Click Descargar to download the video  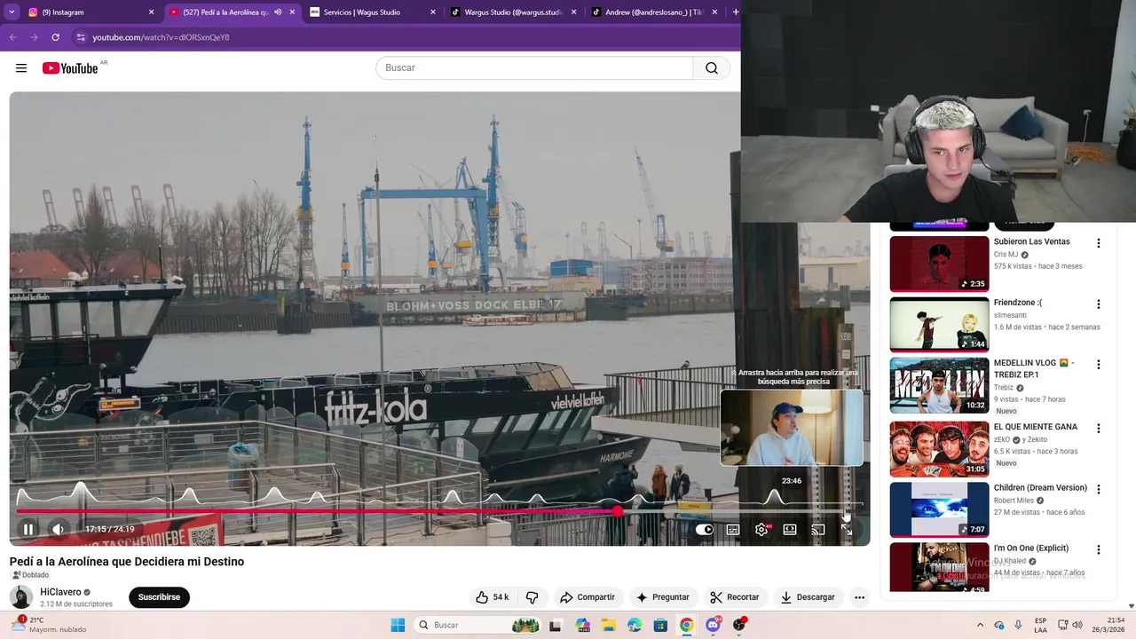pos(808,597)
